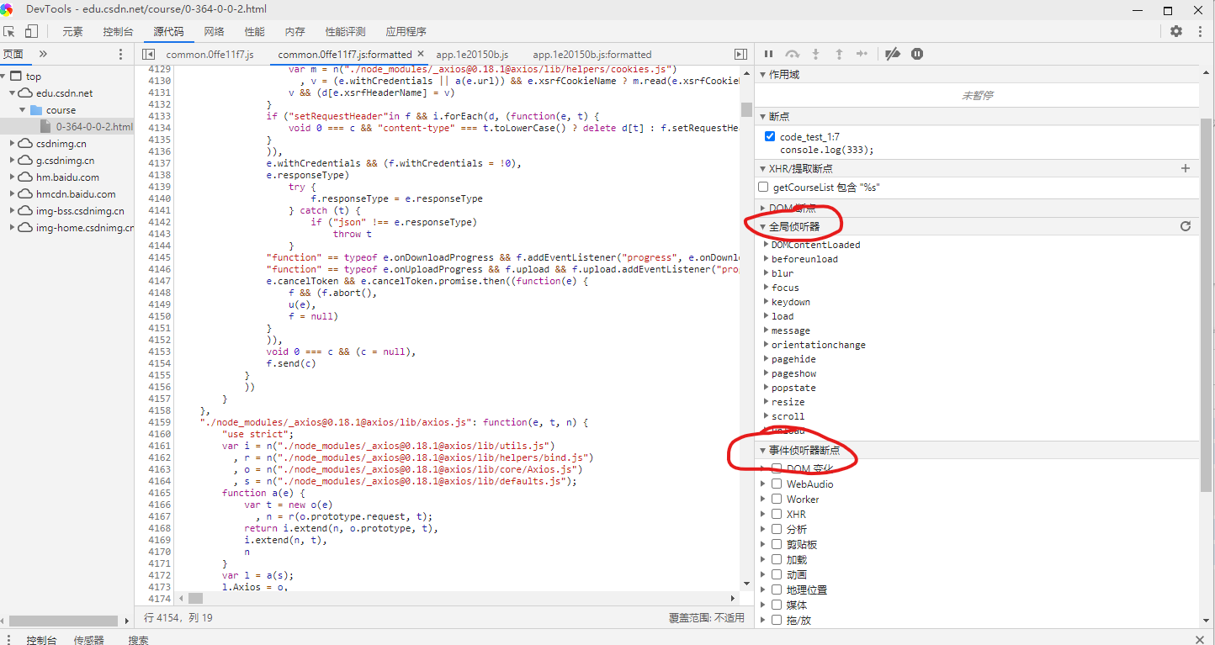
Task: Expand the DOMContentLoaded listener
Action: (767, 245)
